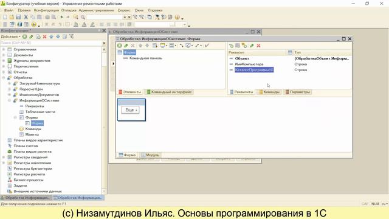Screen dimensions: 389x219
Task: Save using the floppy disk icon
Action: (18, 17)
